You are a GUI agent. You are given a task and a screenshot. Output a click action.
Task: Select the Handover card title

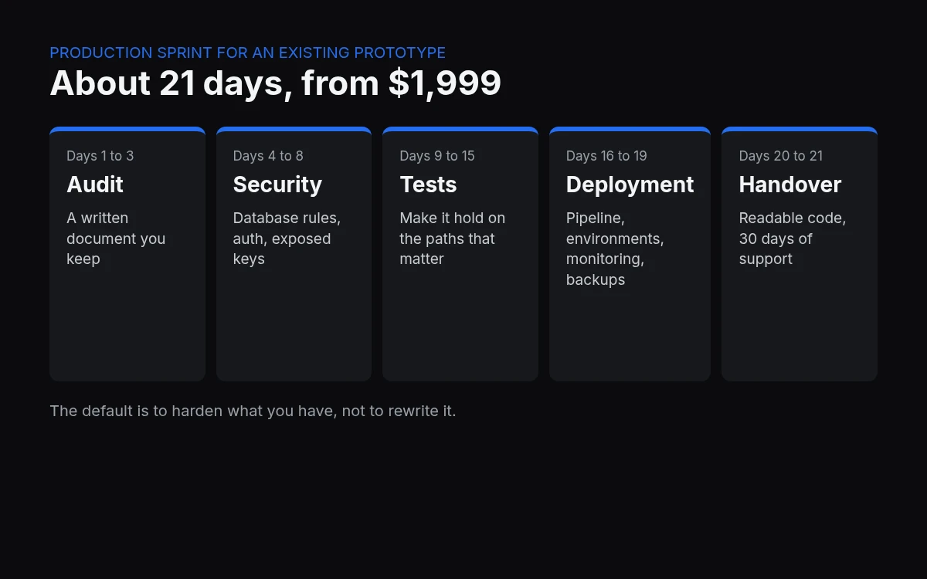(x=790, y=185)
